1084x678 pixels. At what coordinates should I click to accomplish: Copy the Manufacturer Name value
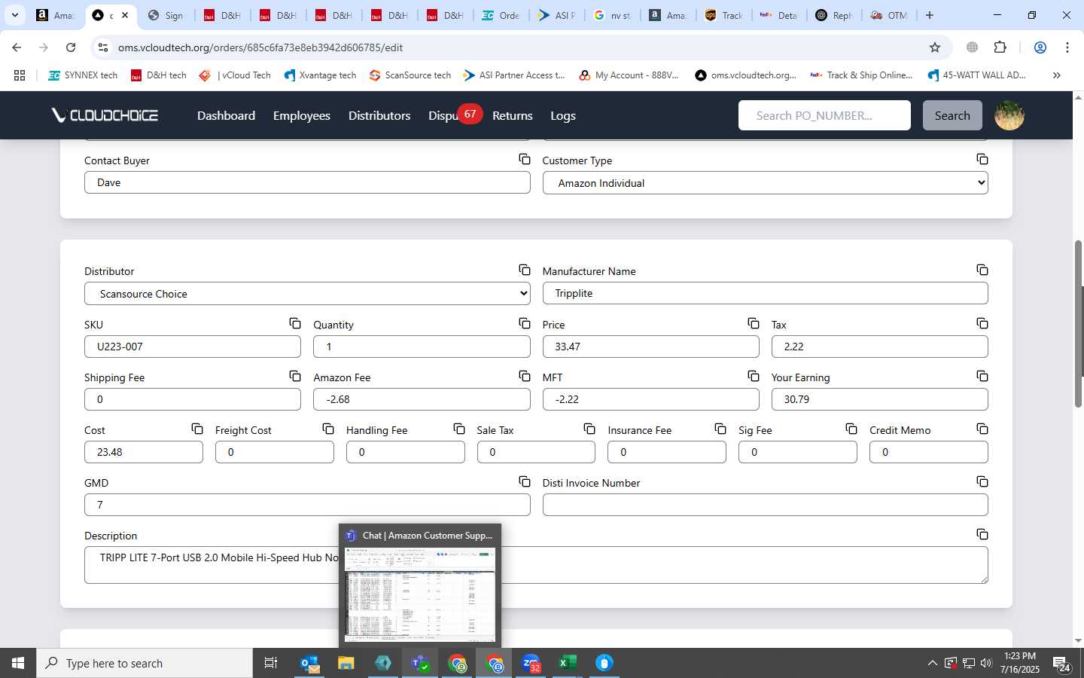tap(982, 270)
